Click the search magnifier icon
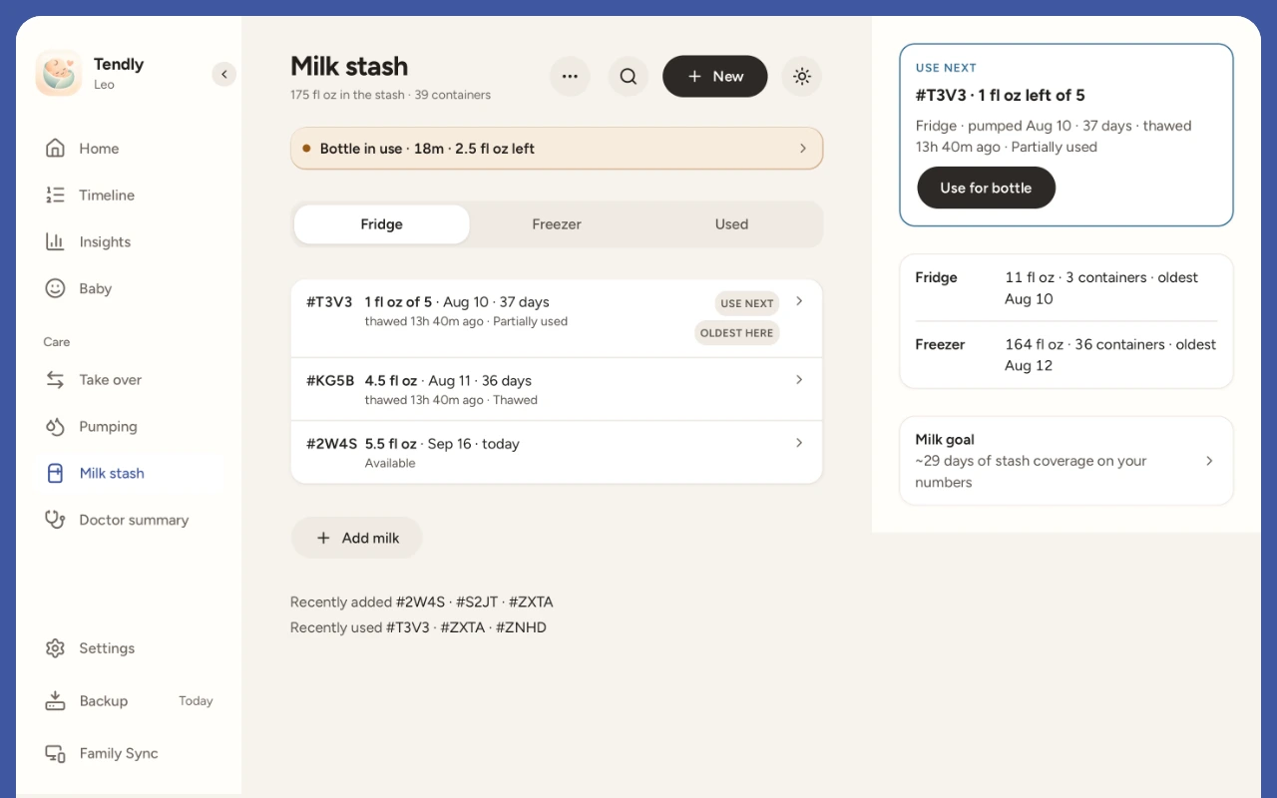The width and height of the screenshot is (1277, 798). click(x=629, y=77)
